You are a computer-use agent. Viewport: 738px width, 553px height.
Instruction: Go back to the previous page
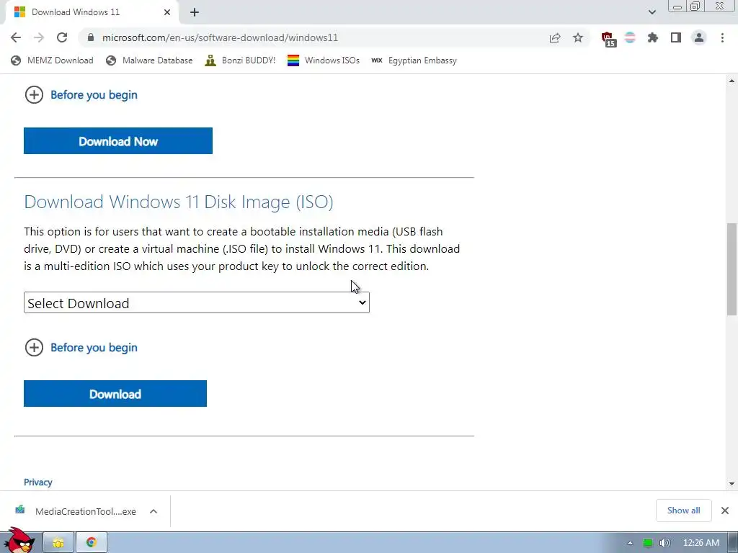16,37
